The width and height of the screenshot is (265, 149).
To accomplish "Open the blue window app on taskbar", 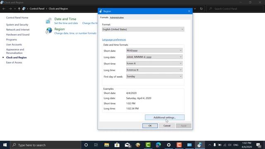I will tap(190, 145).
